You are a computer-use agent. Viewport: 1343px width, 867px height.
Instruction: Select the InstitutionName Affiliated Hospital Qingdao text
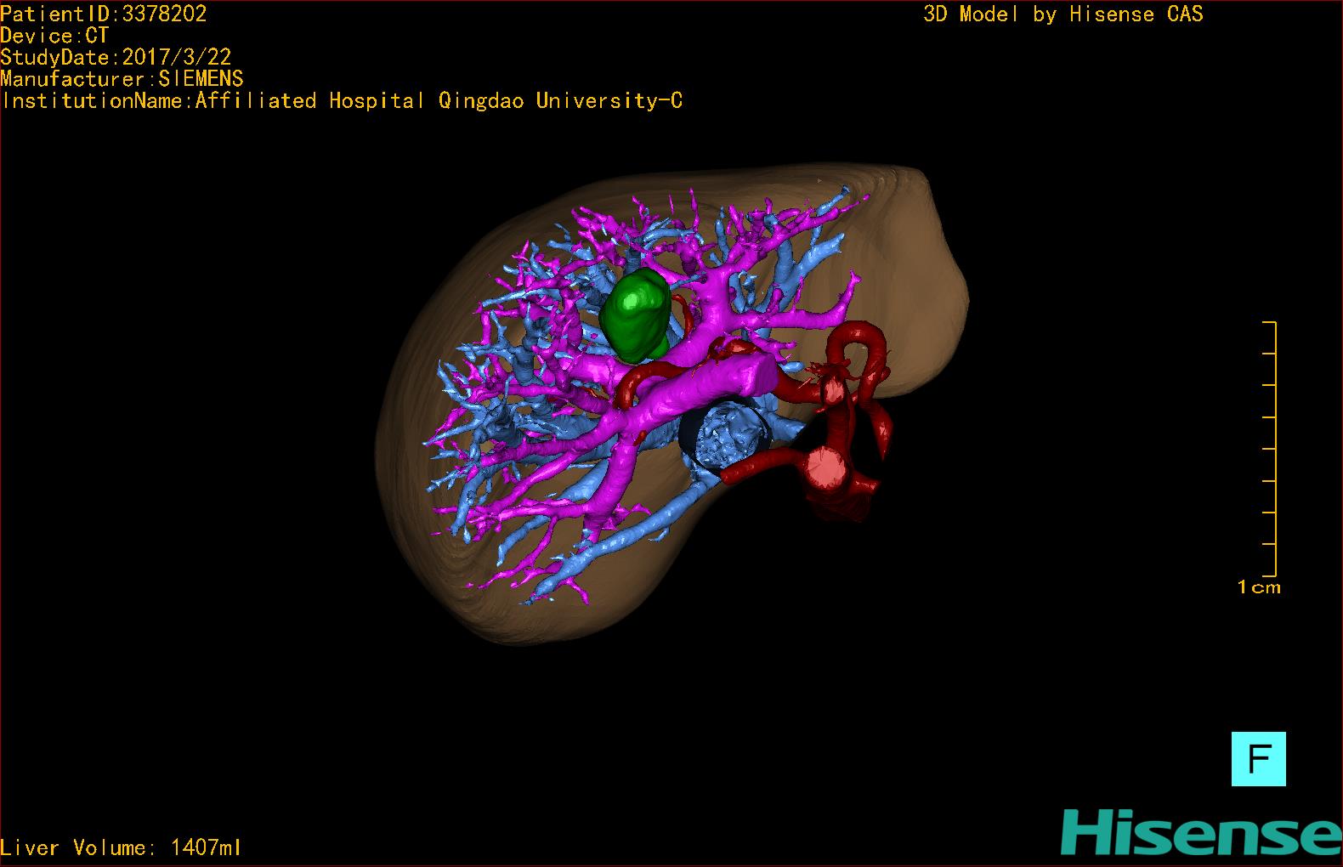click(342, 101)
